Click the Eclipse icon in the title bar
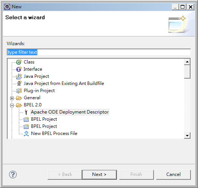The width and height of the screenshot is (198, 188). (7, 7)
